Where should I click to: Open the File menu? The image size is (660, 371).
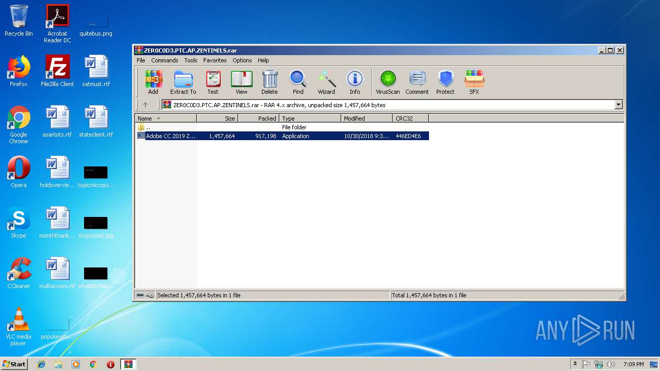click(141, 60)
